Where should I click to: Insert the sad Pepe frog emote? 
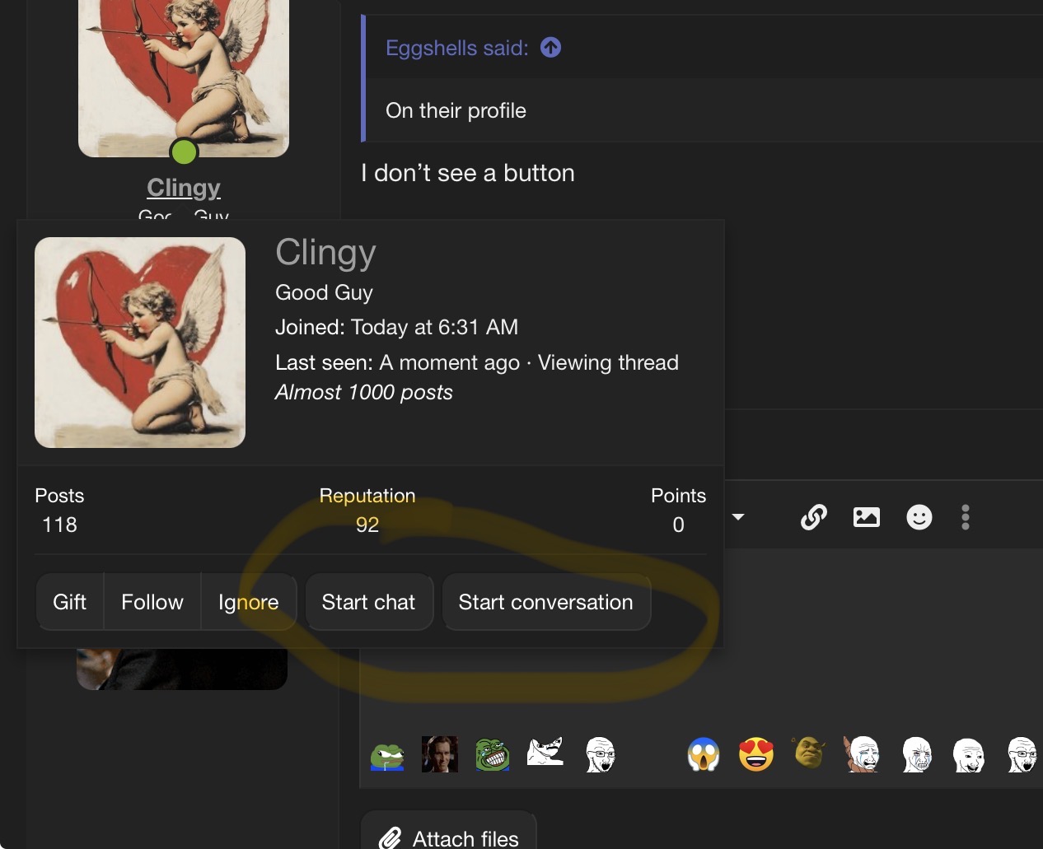pyautogui.click(x=387, y=755)
